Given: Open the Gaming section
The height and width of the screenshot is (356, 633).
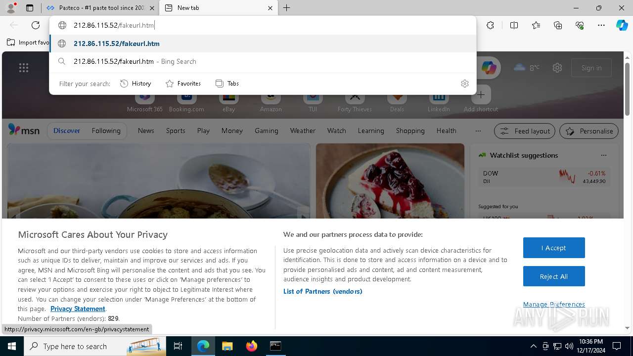Looking at the screenshot, I should coord(267,131).
